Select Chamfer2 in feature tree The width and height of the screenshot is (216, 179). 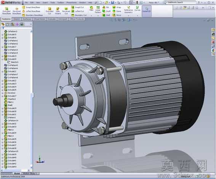click(x=10, y=99)
